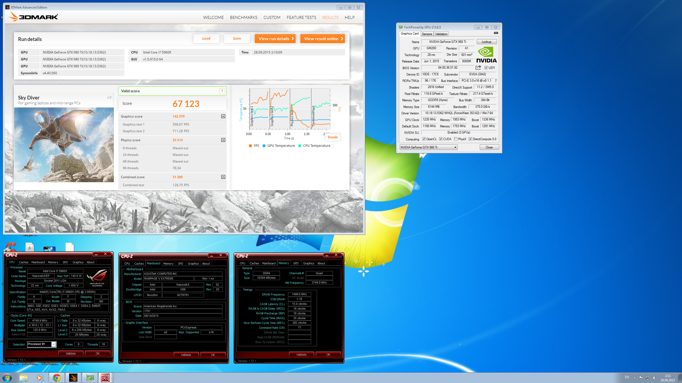Viewport: 682px width, 383px height.
Task: Click the Java file desktop icon
Action: pyautogui.click(x=30, y=247)
